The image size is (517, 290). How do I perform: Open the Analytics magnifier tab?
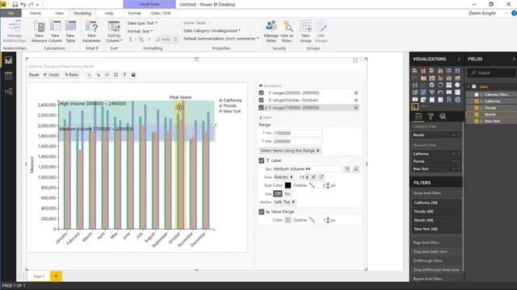(443, 116)
